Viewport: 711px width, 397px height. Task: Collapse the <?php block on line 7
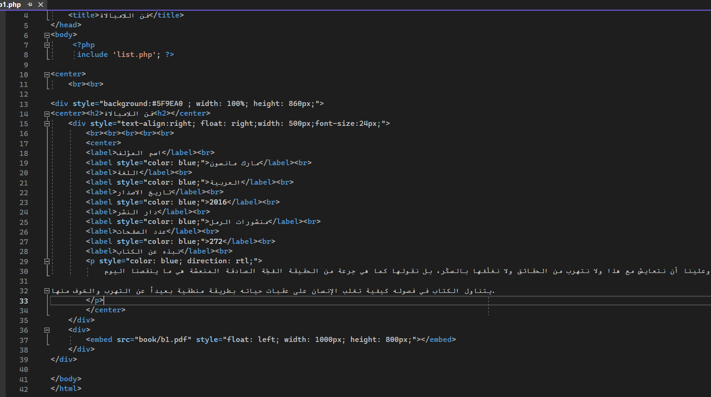[x=47, y=45]
